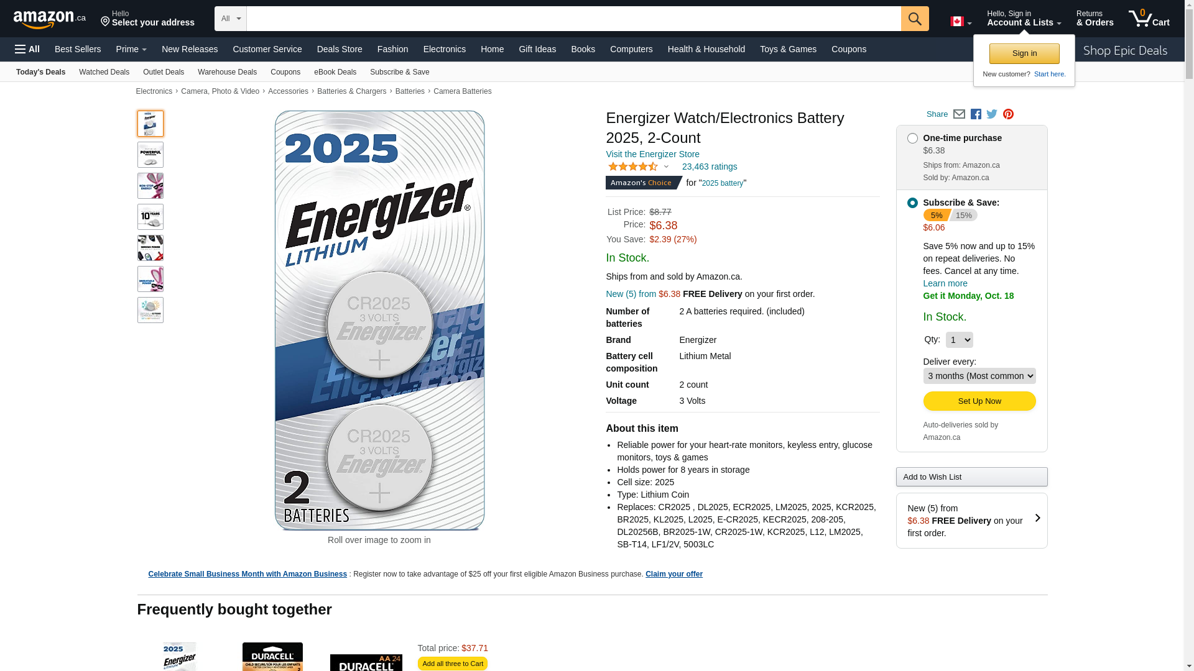
Task: Open the shopping cart icon
Action: coord(1149,18)
